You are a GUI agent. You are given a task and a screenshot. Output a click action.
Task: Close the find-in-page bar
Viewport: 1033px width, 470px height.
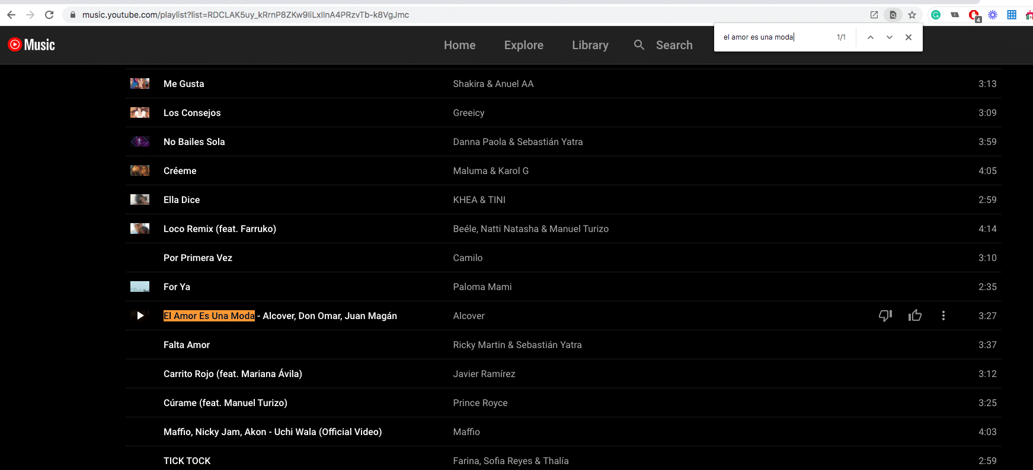tap(909, 37)
